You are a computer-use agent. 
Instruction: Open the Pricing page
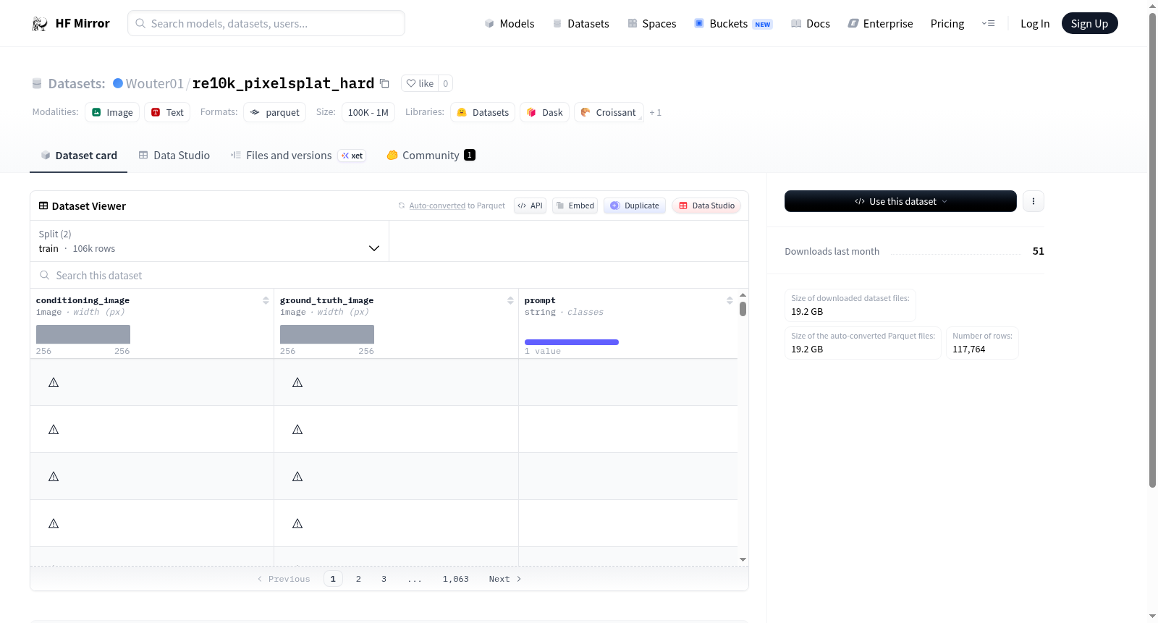[947, 23]
